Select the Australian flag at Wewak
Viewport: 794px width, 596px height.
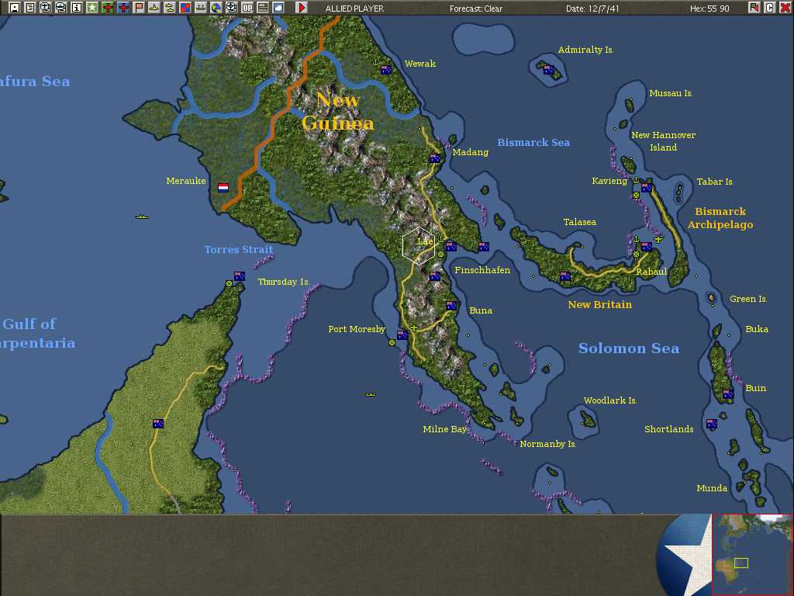click(386, 70)
